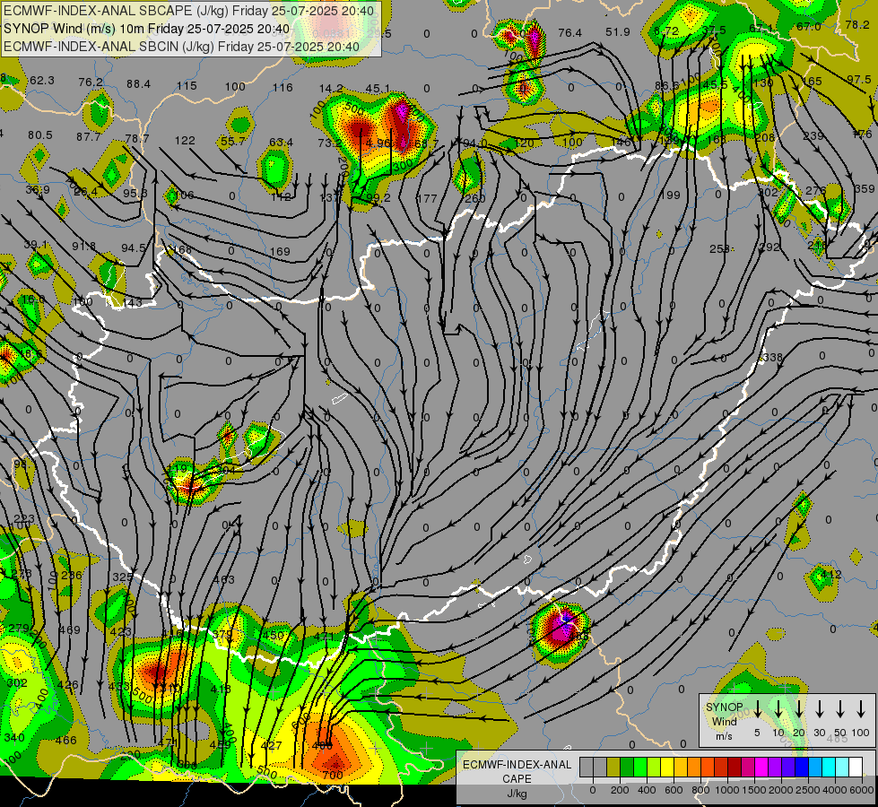
Task: Click the 6000 tick label on CAPE scale
Action: 861,790
